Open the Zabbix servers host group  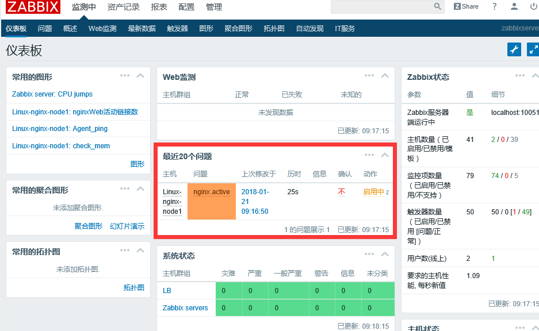click(185, 307)
